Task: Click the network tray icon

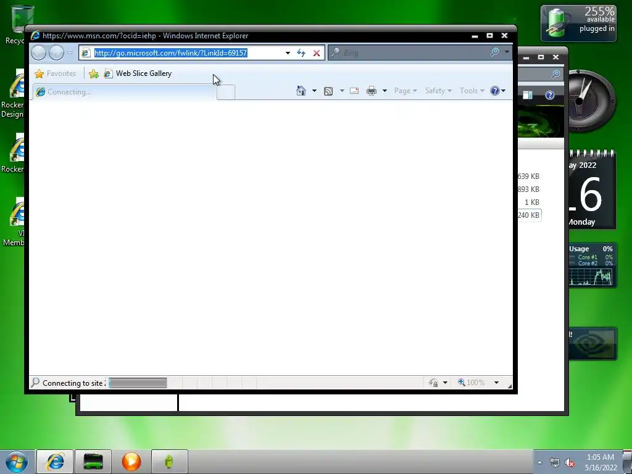Action: coord(555,463)
